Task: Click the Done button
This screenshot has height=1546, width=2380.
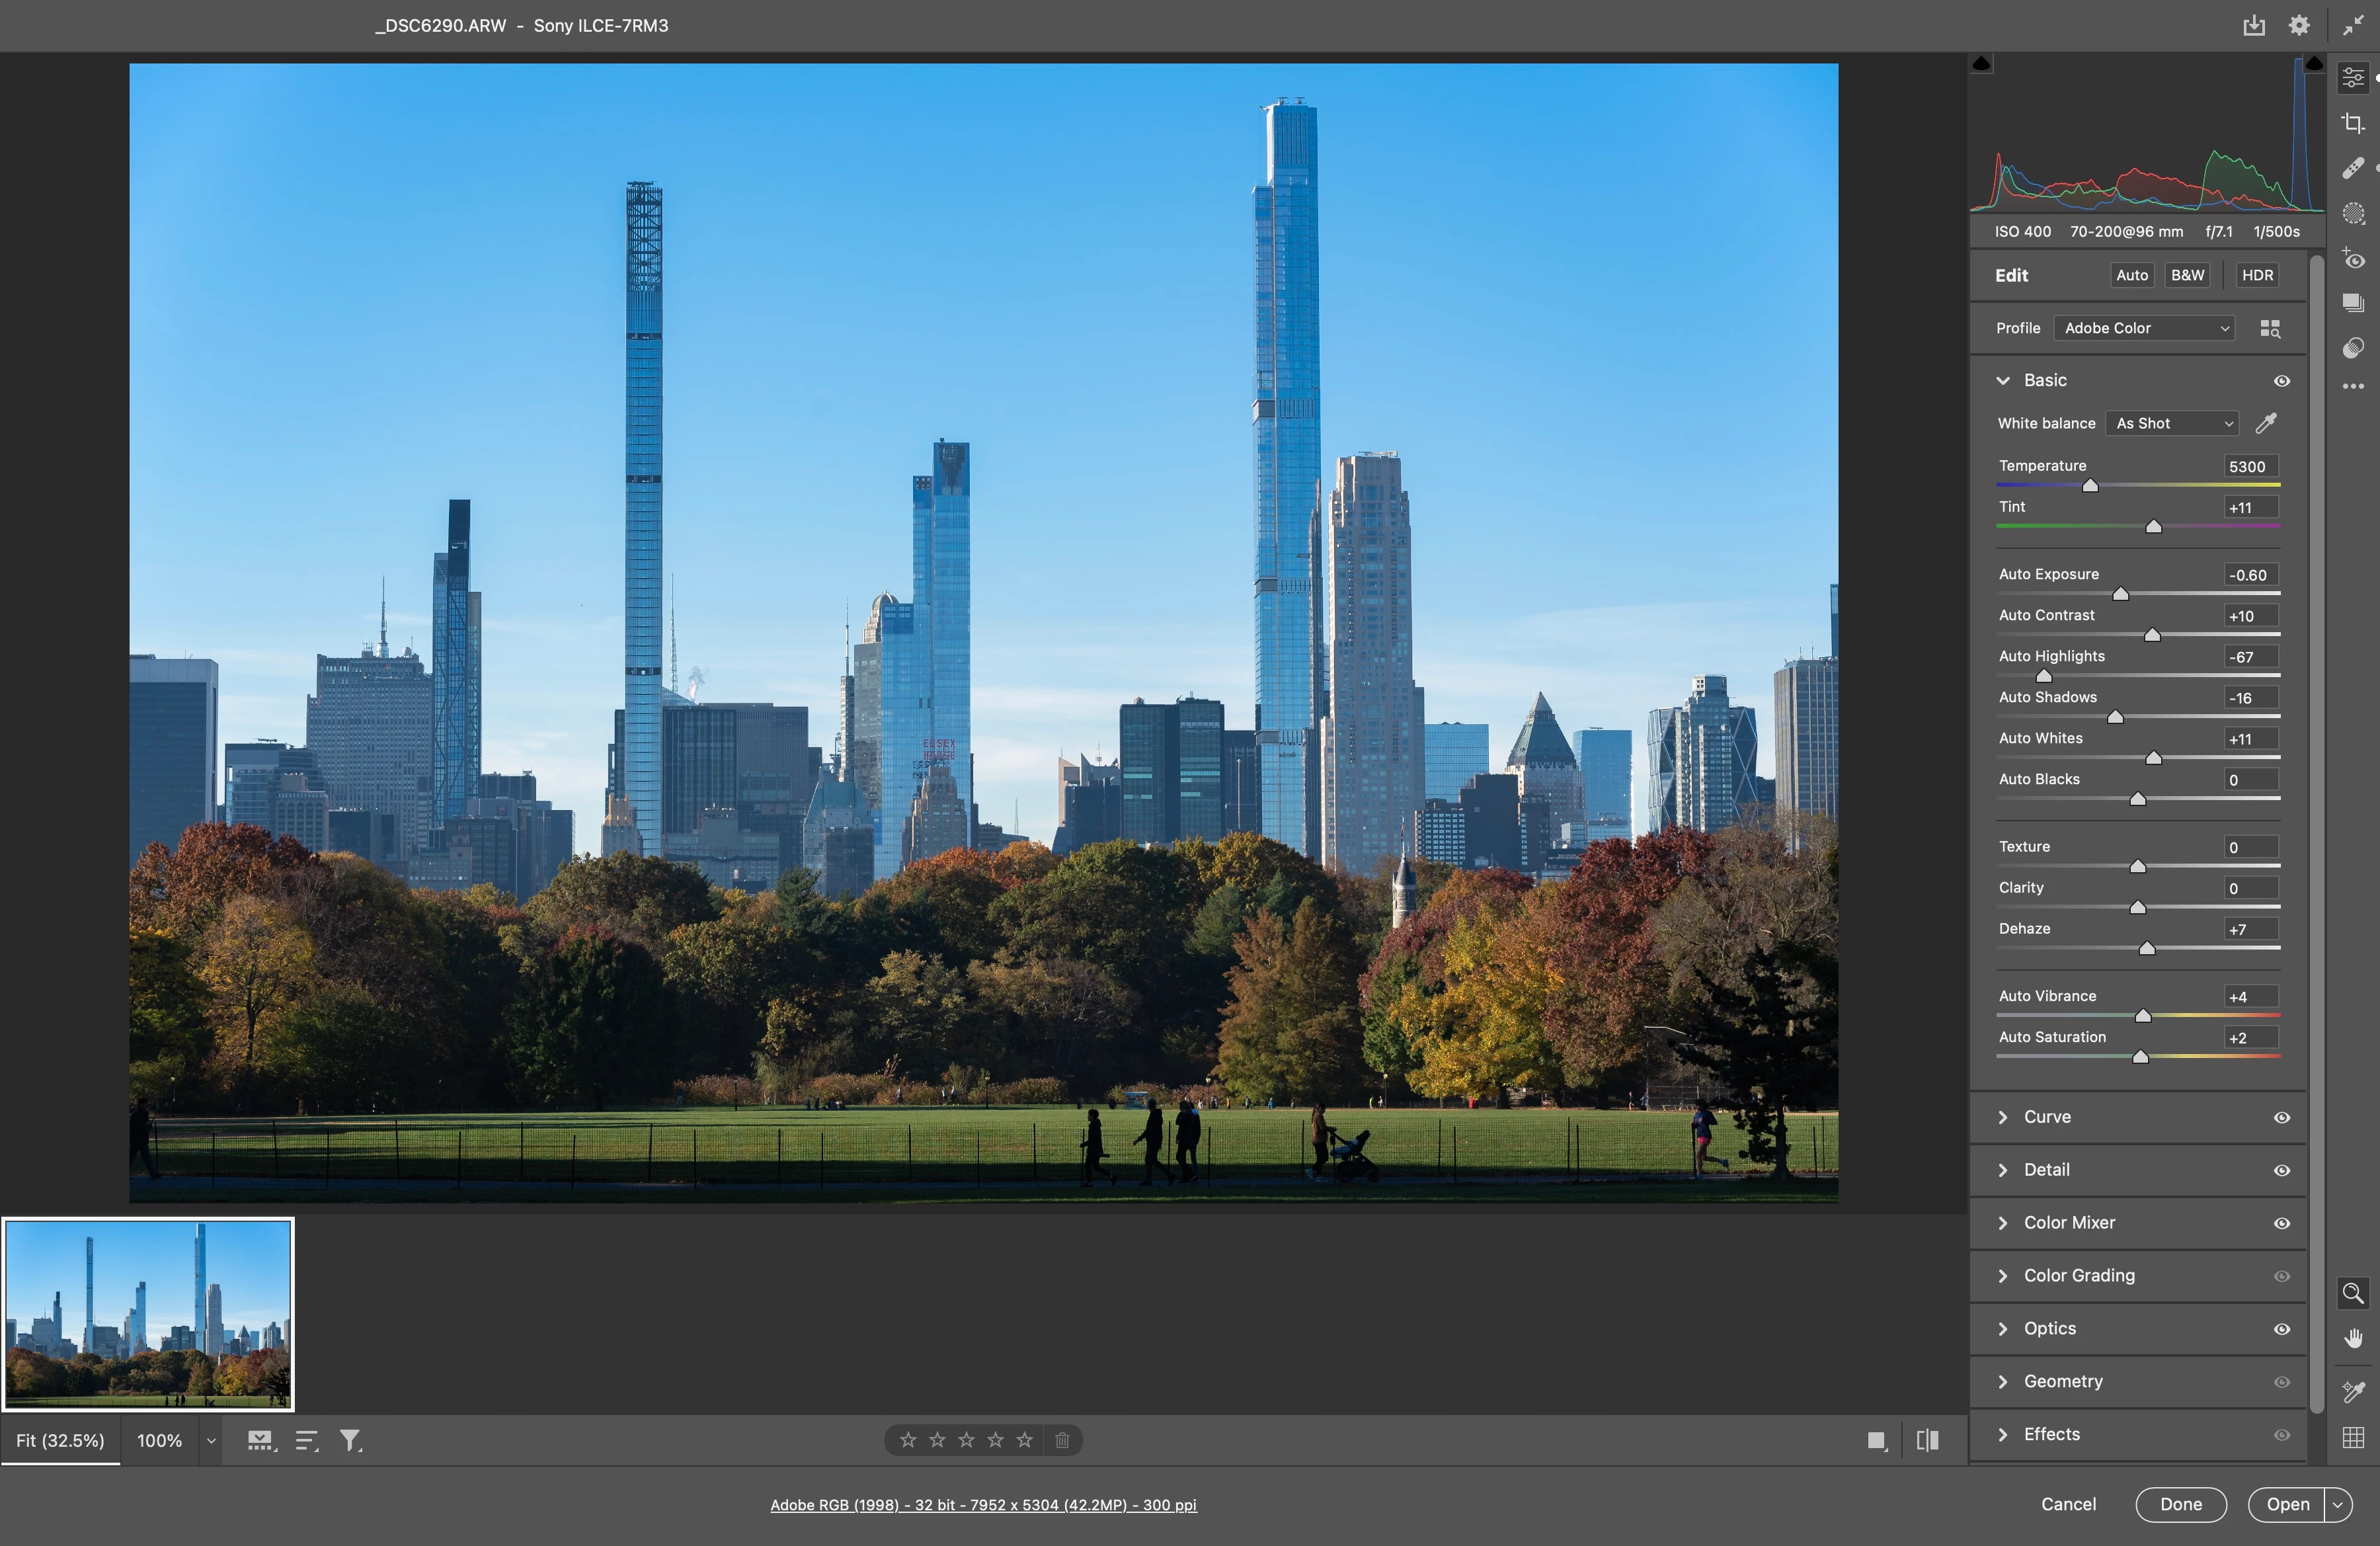Action: [x=2180, y=1504]
